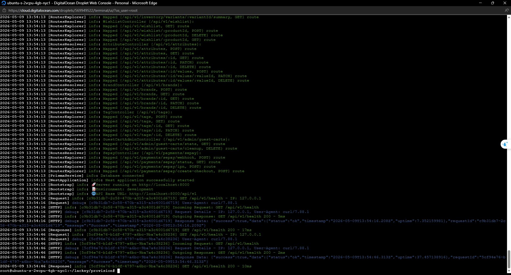Click the rocket emoji before 'Server running'
Image resolution: width=511 pixels, height=275 pixels.
coord(93,185)
